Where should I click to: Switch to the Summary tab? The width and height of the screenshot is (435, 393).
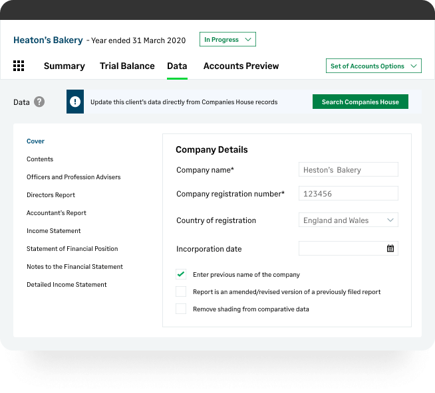tap(64, 66)
